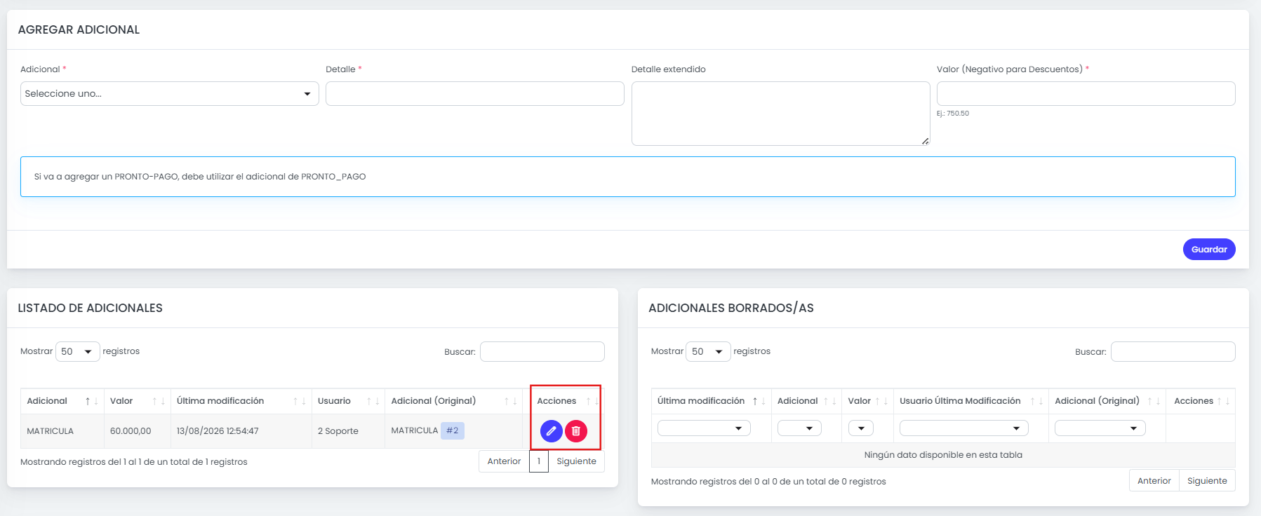Sort Borrados table by Última modificación arrows
1261x516 pixels.
point(759,401)
